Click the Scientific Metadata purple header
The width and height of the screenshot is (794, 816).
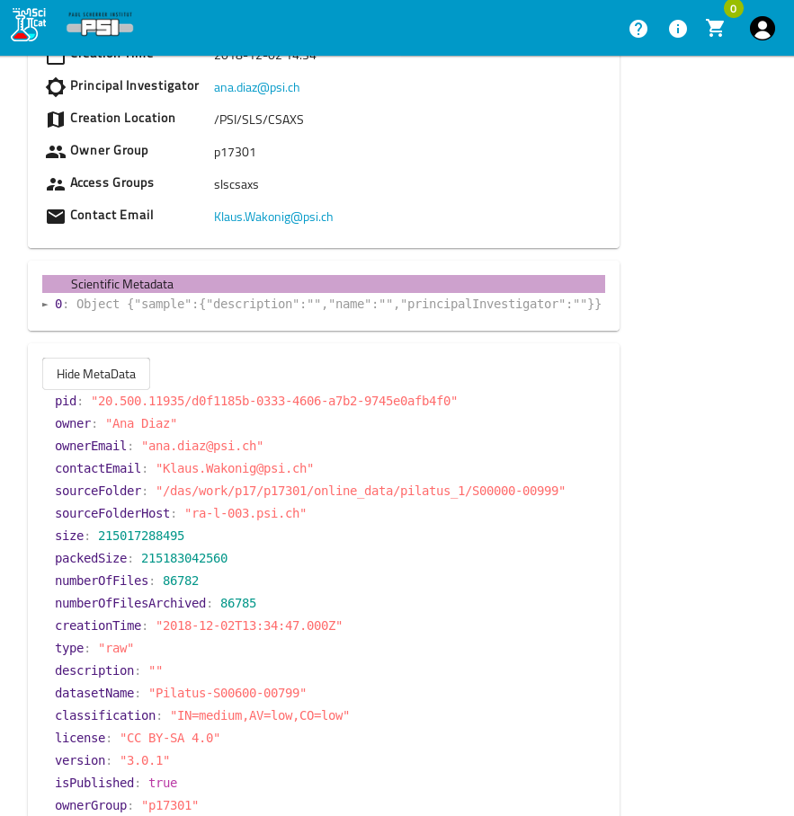click(324, 284)
